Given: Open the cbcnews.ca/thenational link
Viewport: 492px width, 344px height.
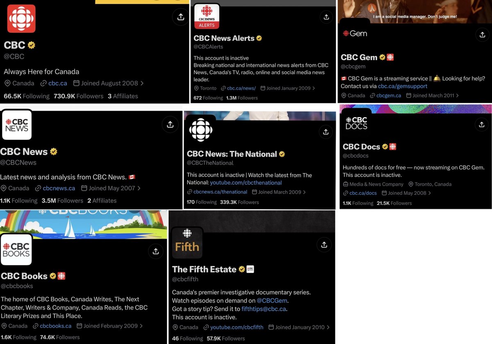Looking at the screenshot, I should click(220, 192).
